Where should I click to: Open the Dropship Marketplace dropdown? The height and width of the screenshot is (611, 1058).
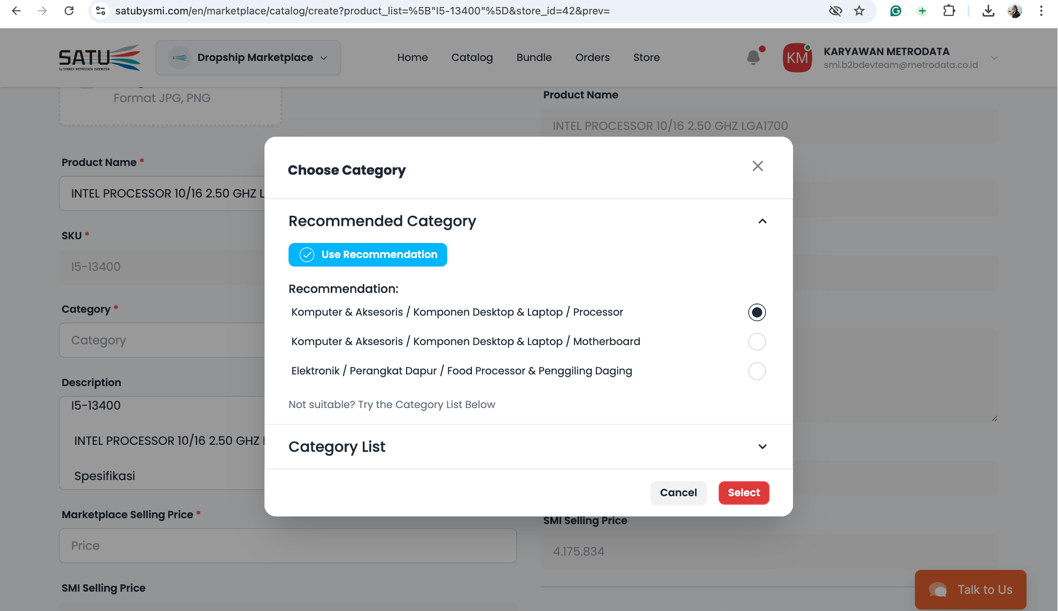248,58
